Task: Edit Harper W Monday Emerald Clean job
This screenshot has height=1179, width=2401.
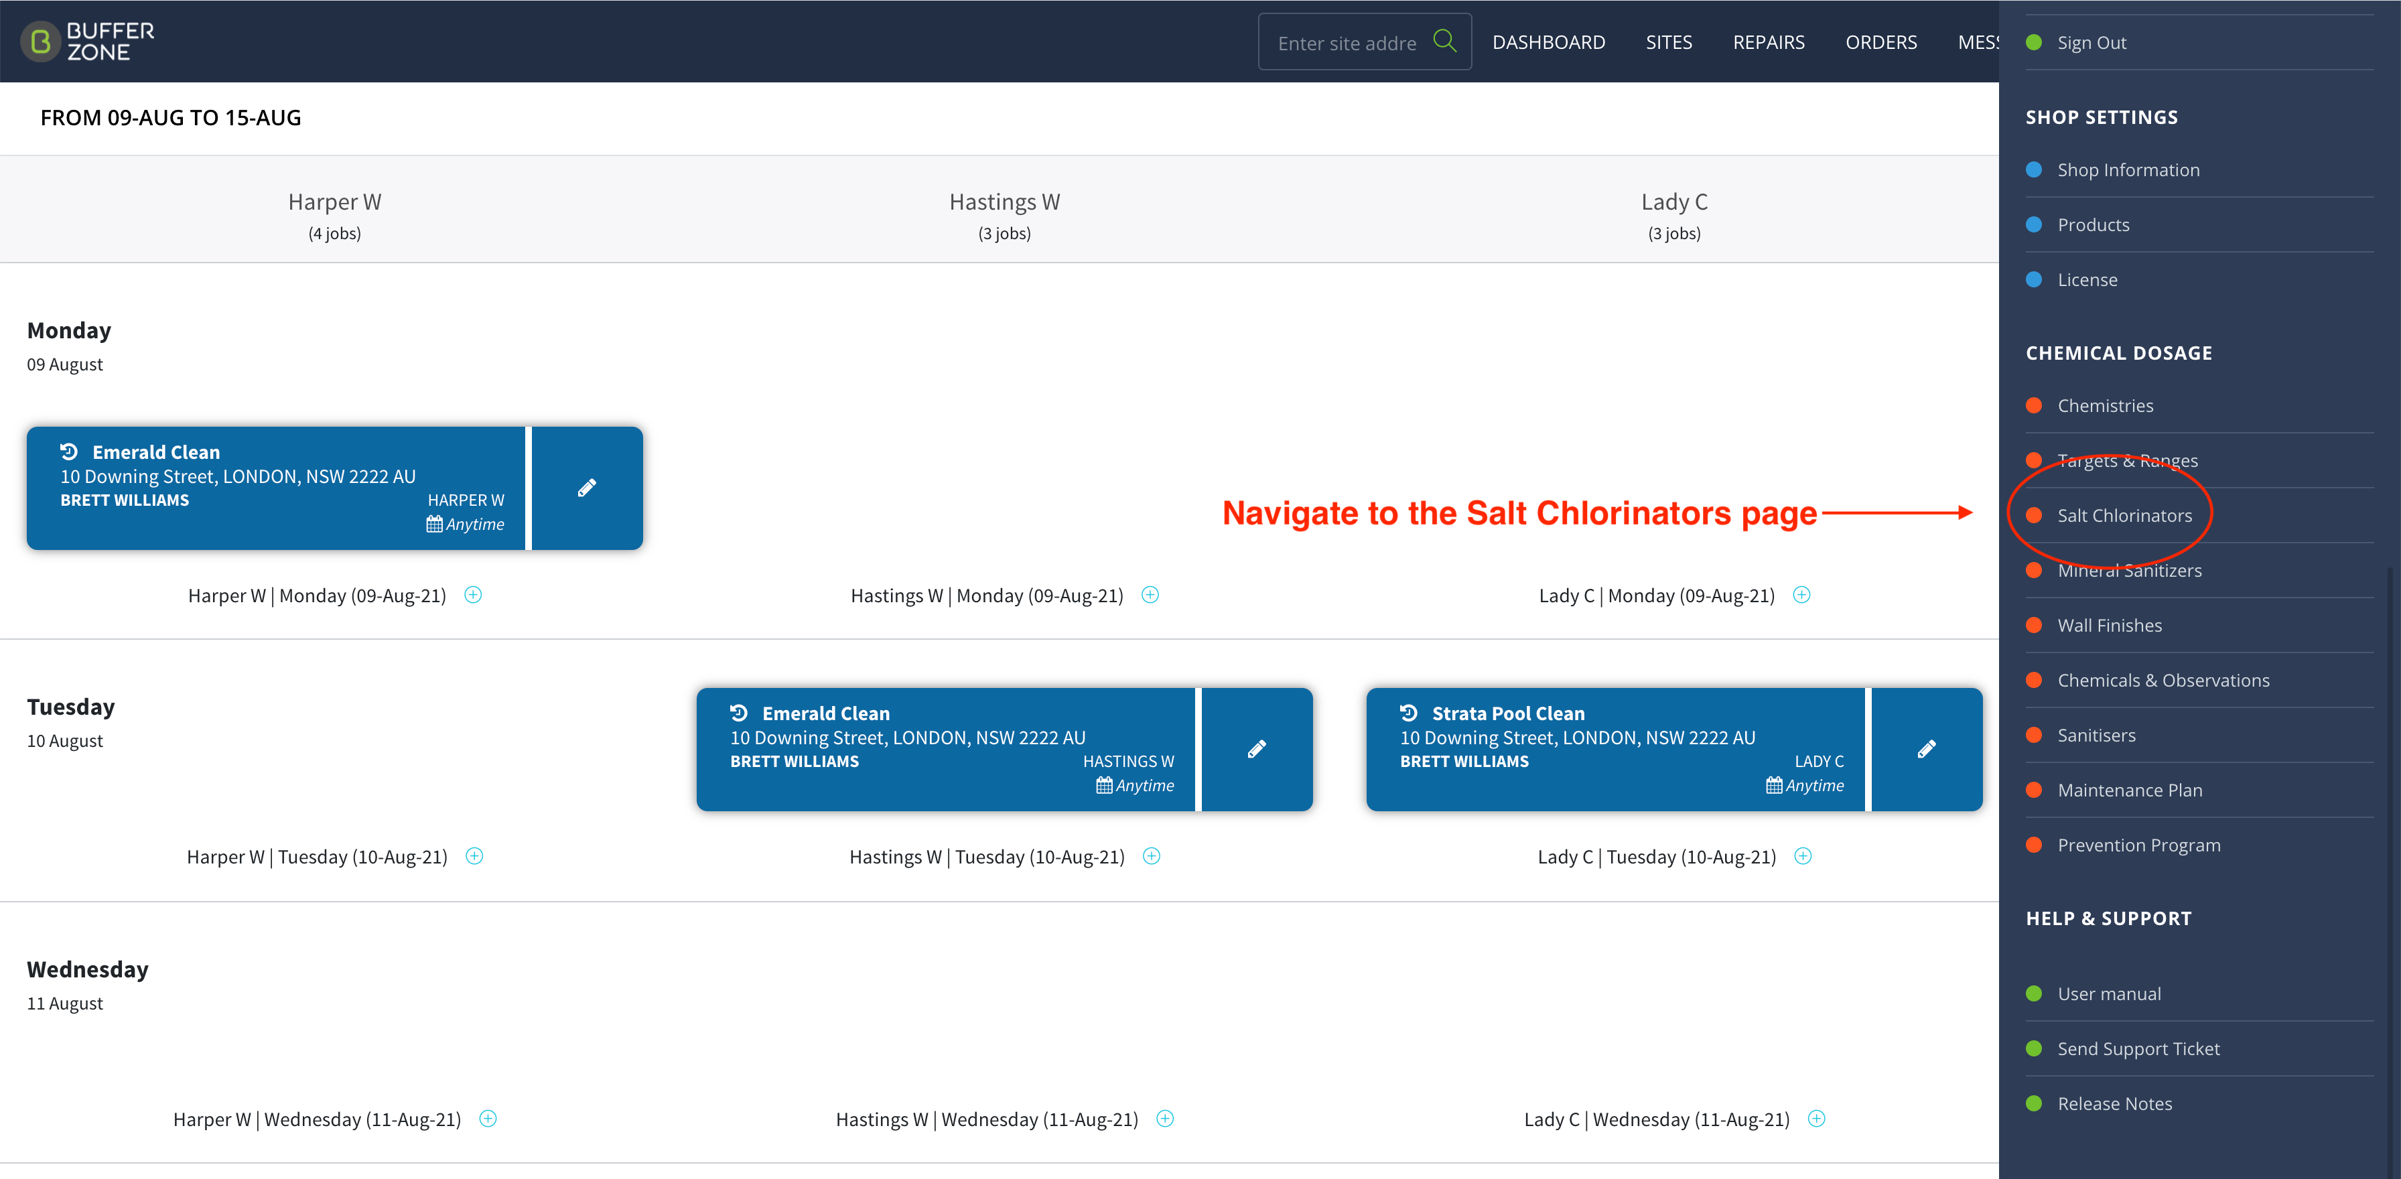Action: (586, 488)
